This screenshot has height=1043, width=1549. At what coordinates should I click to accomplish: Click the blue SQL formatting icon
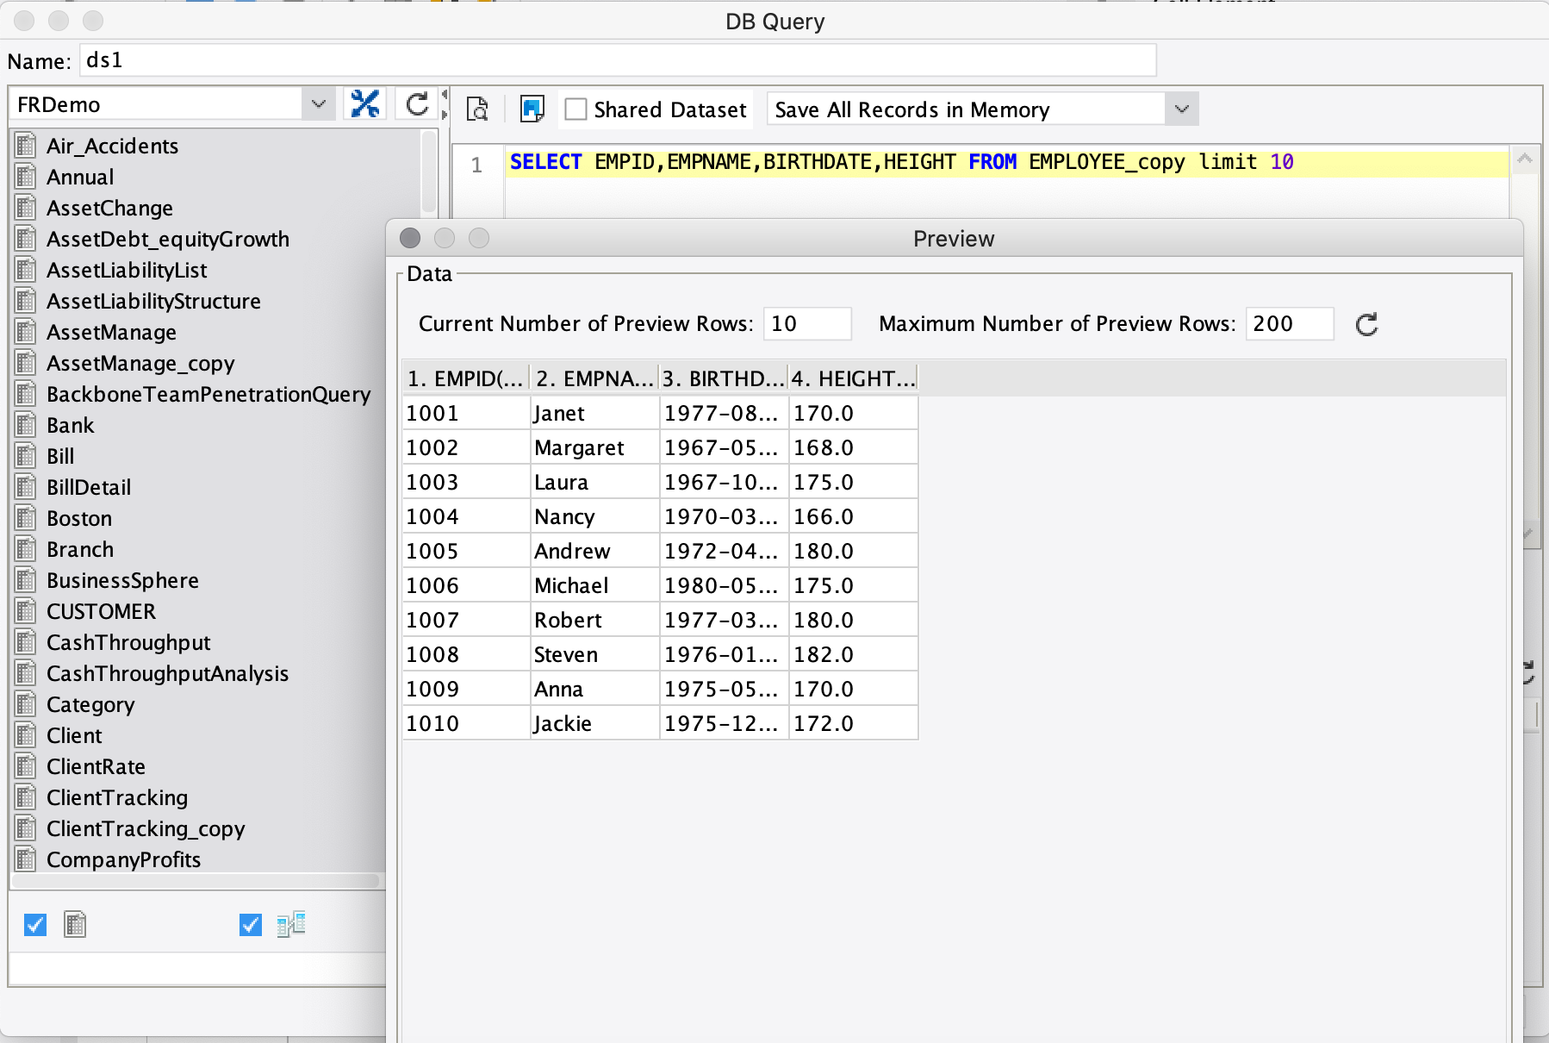[x=532, y=109]
